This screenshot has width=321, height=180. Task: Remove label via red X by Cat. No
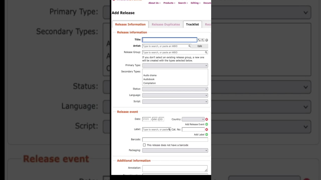click(207, 129)
